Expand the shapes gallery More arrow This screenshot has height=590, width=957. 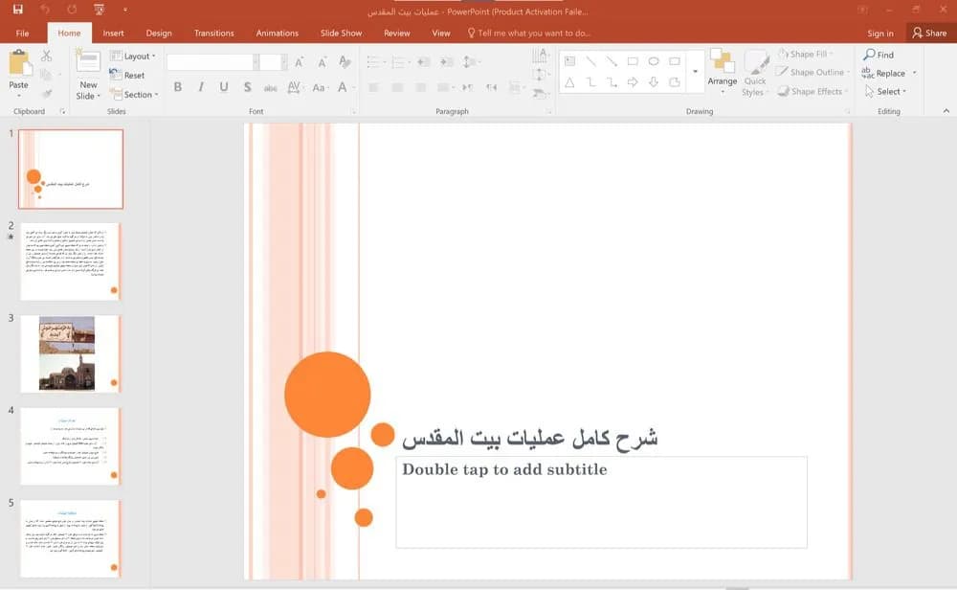point(695,72)
